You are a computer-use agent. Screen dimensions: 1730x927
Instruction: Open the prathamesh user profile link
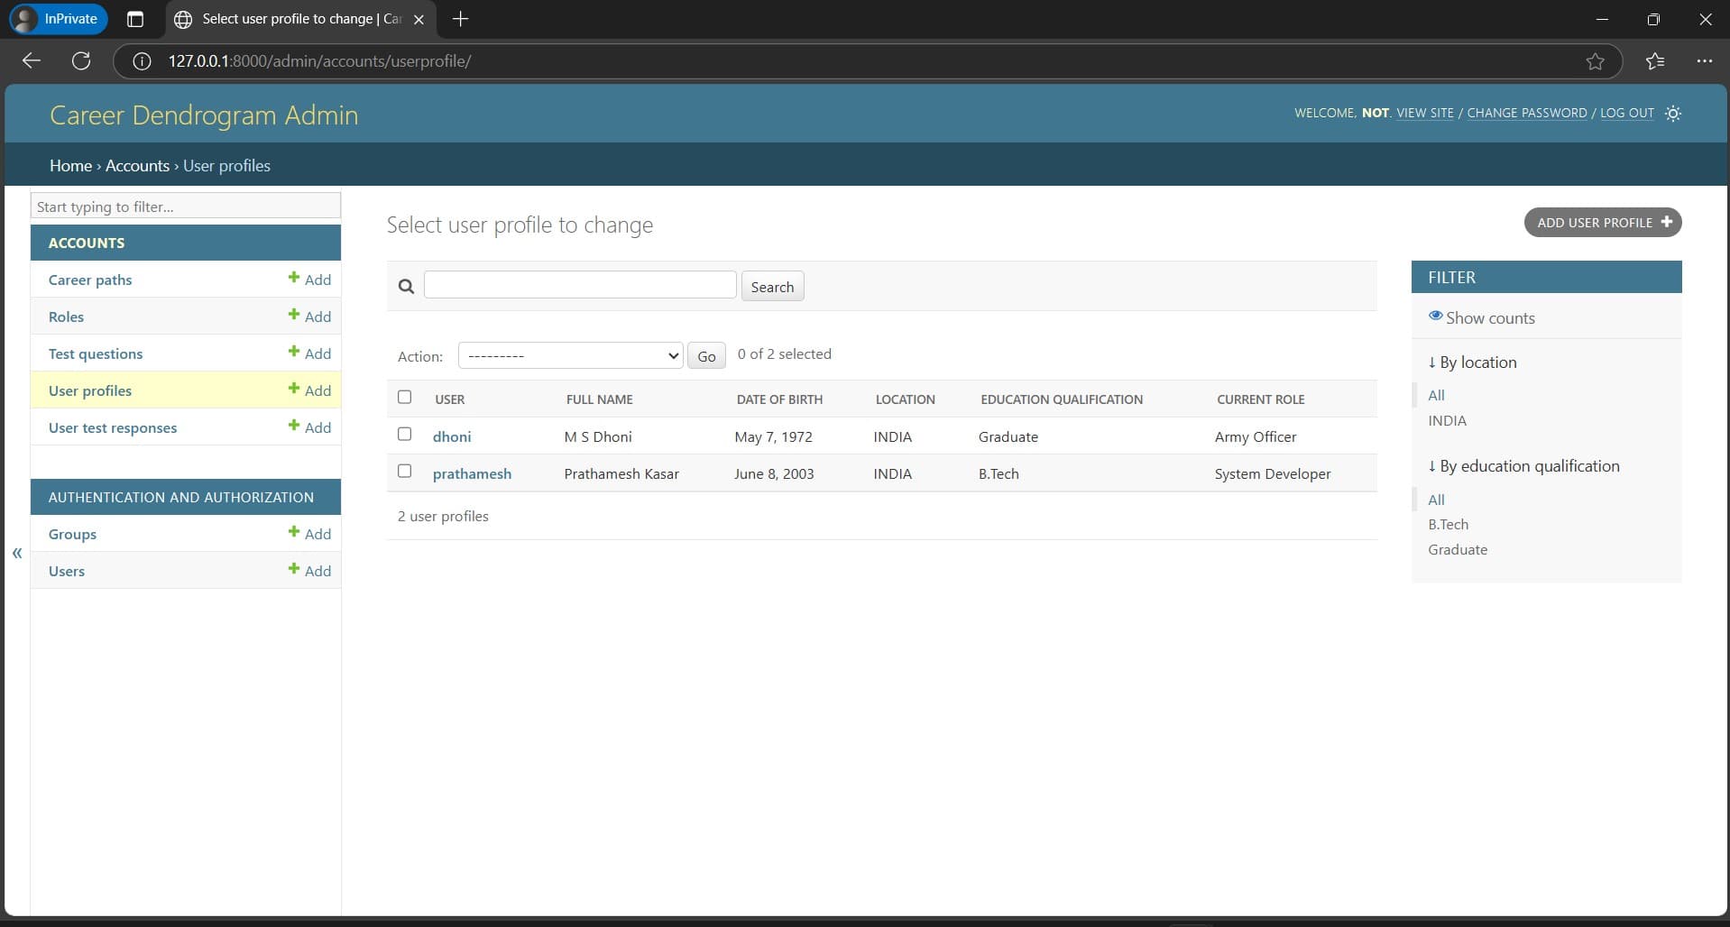pos(472,473)
